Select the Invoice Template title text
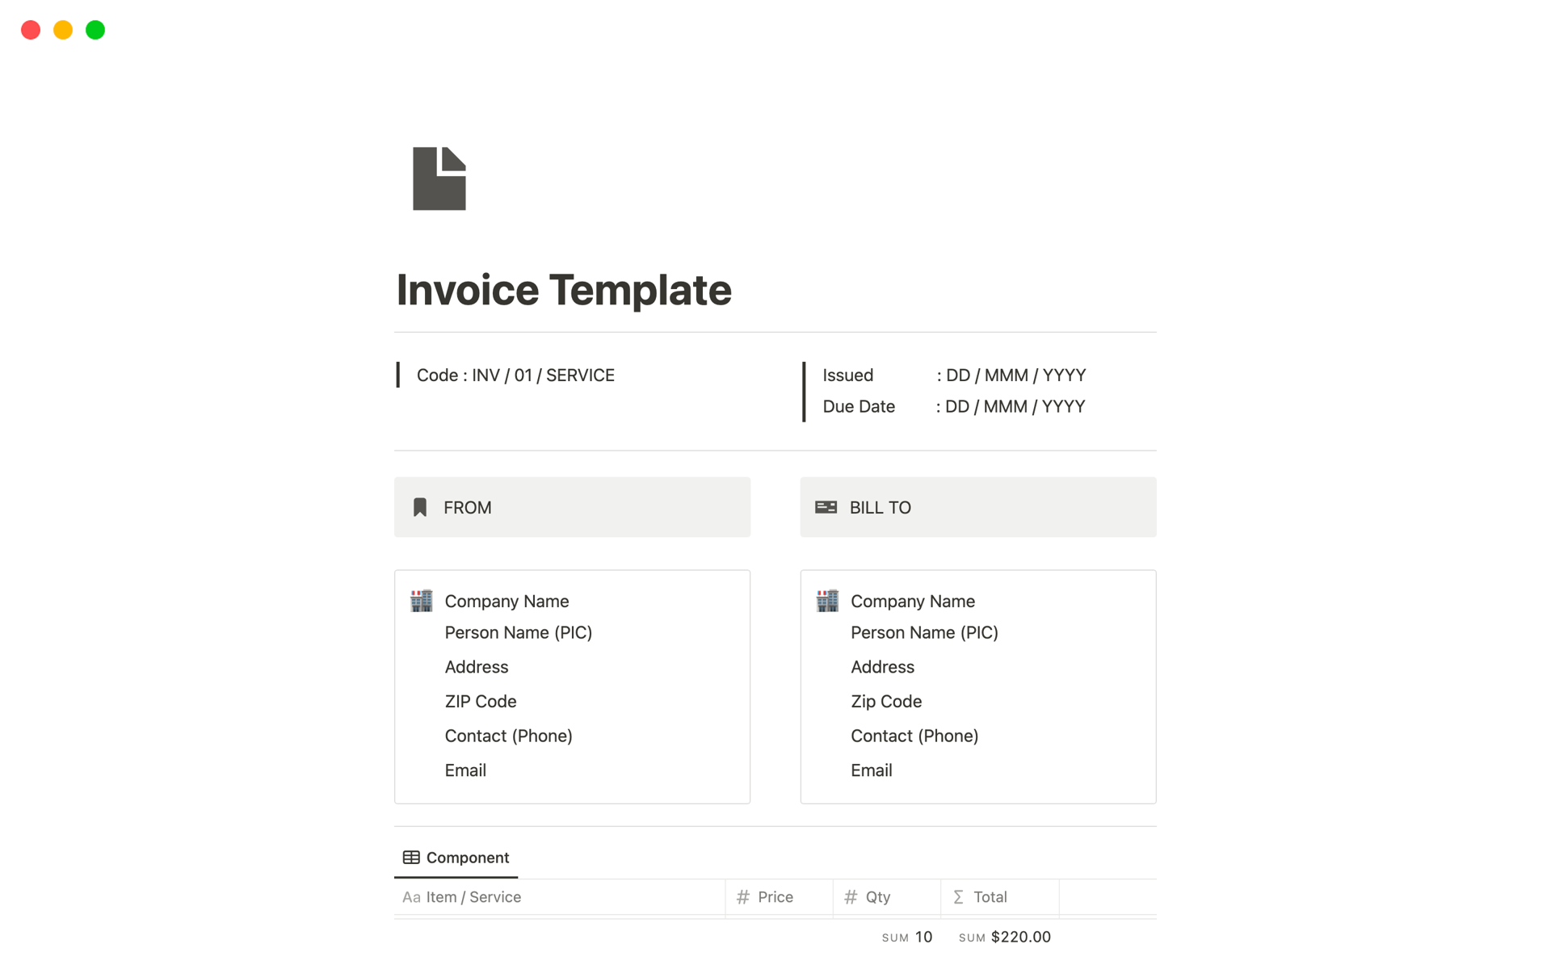This screenshot has width=1551, height=969. 563,288
